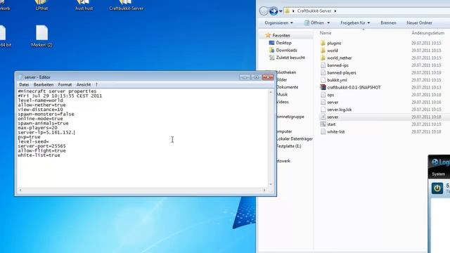This screenshot has width=450, height=253.
Task: Open the System menu in LogMeIn window
Action: click(438, 174)
